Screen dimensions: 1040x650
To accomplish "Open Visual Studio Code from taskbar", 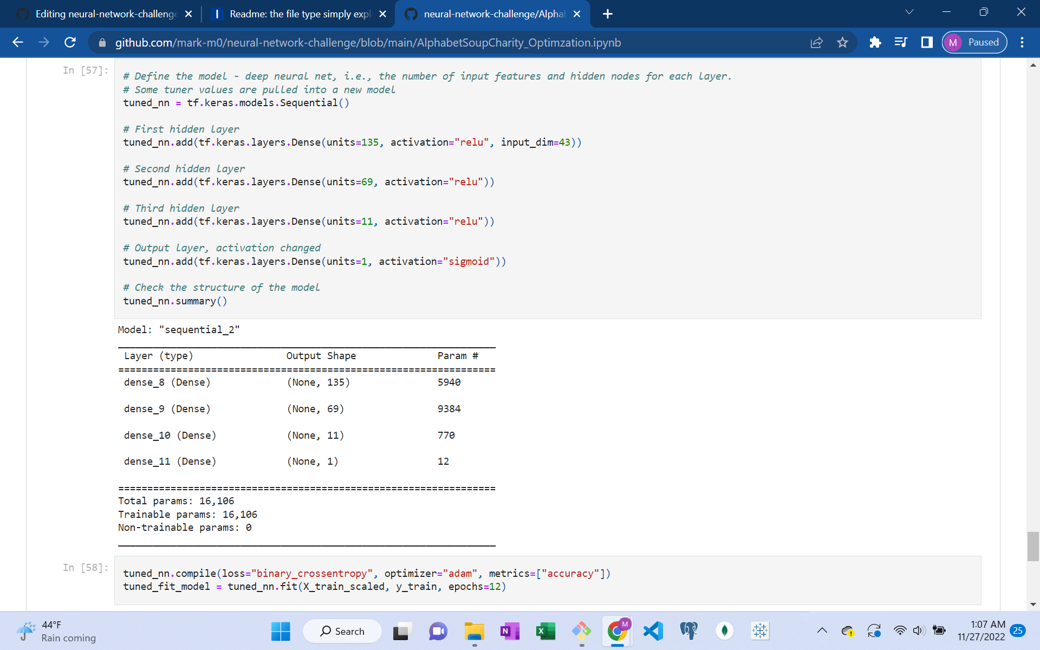I will [653, 631].
